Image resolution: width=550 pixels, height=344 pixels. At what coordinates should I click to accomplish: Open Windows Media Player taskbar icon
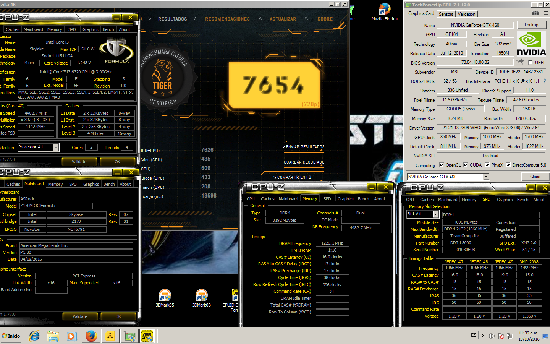[x=71, y=336]
